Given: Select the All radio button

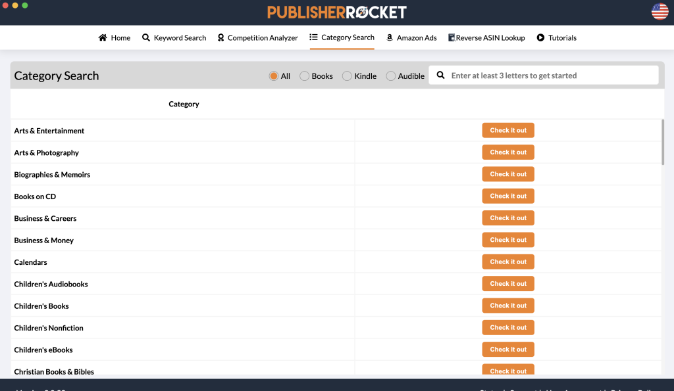Looking at the screenshot, I should click(x=274, y=76).
